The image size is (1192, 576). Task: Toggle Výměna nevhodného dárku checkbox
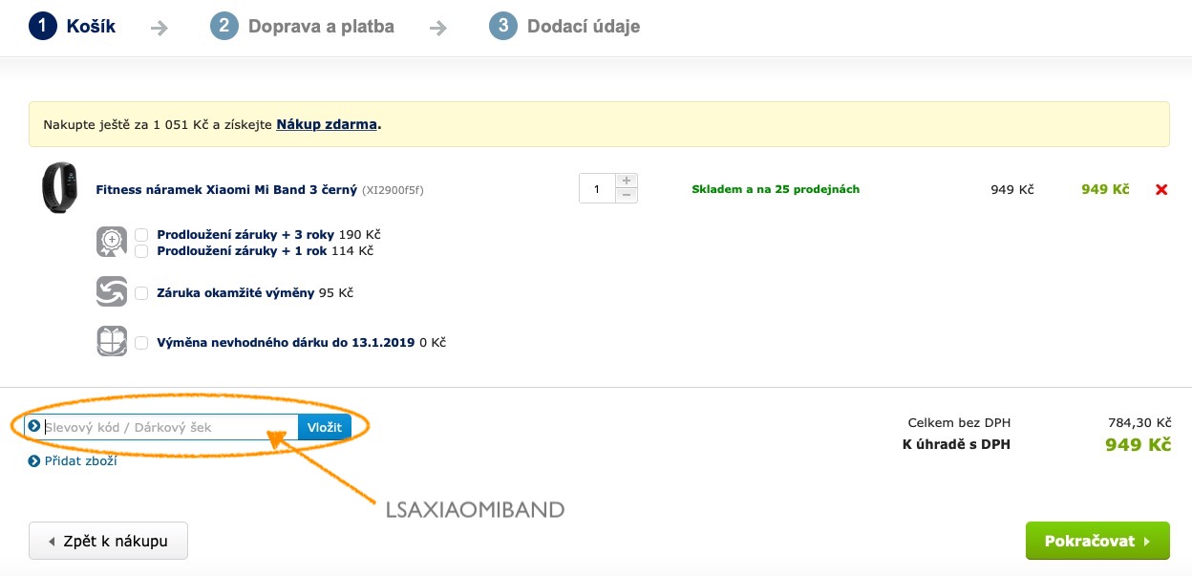pyautogui.click(x=141, y=342)
